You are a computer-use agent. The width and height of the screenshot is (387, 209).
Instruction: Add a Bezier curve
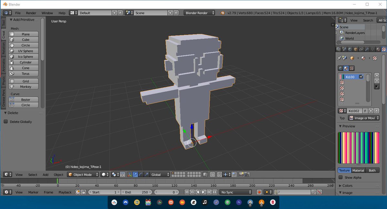click(24, 100)
